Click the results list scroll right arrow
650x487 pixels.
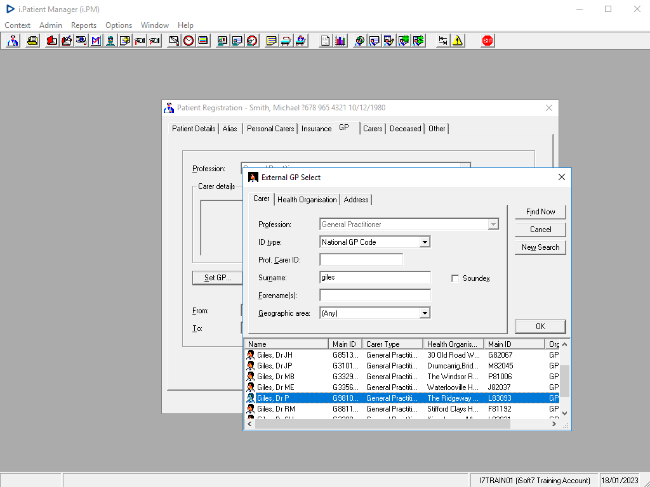[554, 424]
